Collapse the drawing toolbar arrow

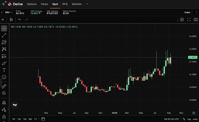coord(8,109)
